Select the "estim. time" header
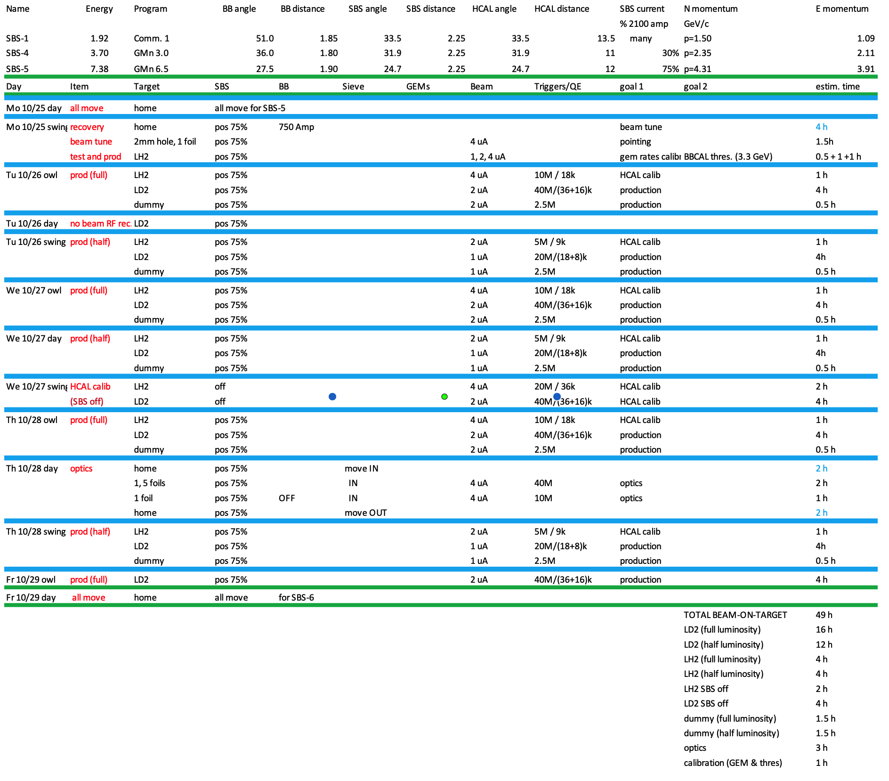This screenshot has width=889, height=781. point(838,87)
